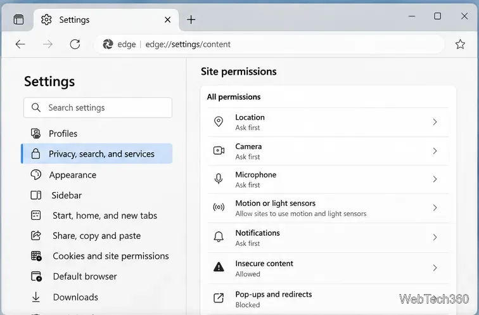The width and height of the screenshot is (479, 315).
Task: Click the Site permissions heading
Action: (239, 72)
